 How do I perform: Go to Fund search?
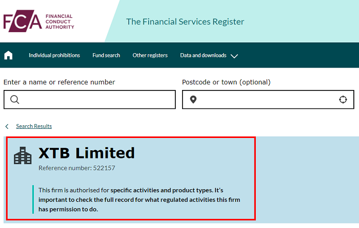tap(106, 55)
